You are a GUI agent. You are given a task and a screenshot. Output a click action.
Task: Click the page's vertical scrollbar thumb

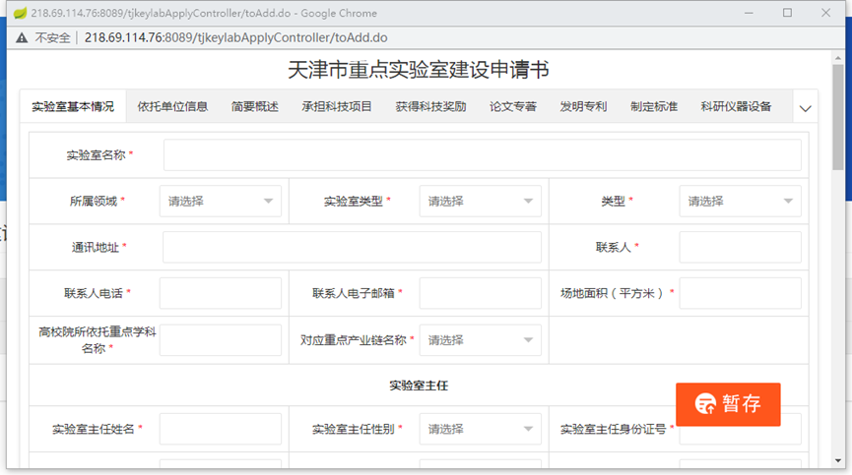(838, 118)
